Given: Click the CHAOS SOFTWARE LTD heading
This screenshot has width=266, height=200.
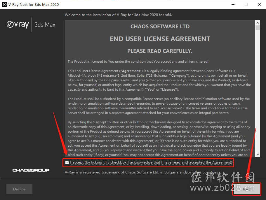Looking at the screenshot, I should pyautogui.click(x=160, y=27).
